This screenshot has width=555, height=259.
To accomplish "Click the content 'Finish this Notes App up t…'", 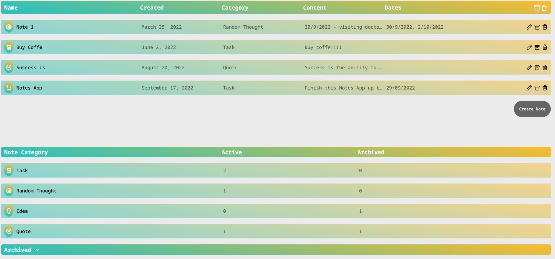I will (x=343, y=88).
